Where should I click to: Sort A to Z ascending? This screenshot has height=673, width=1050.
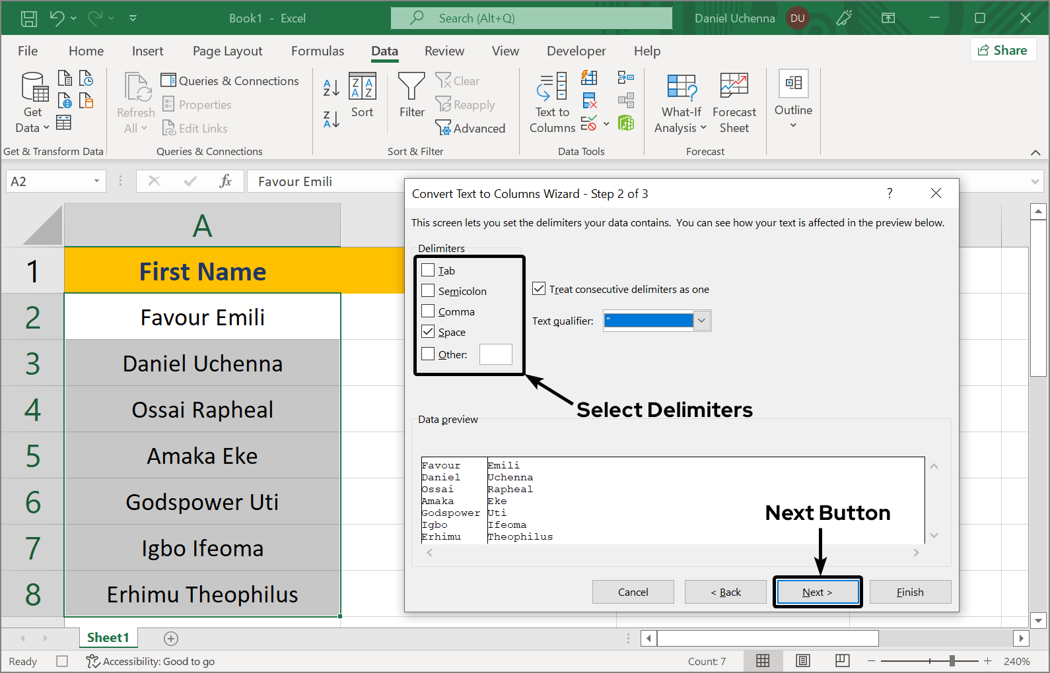pyautogui.click(x=331, y=87)
